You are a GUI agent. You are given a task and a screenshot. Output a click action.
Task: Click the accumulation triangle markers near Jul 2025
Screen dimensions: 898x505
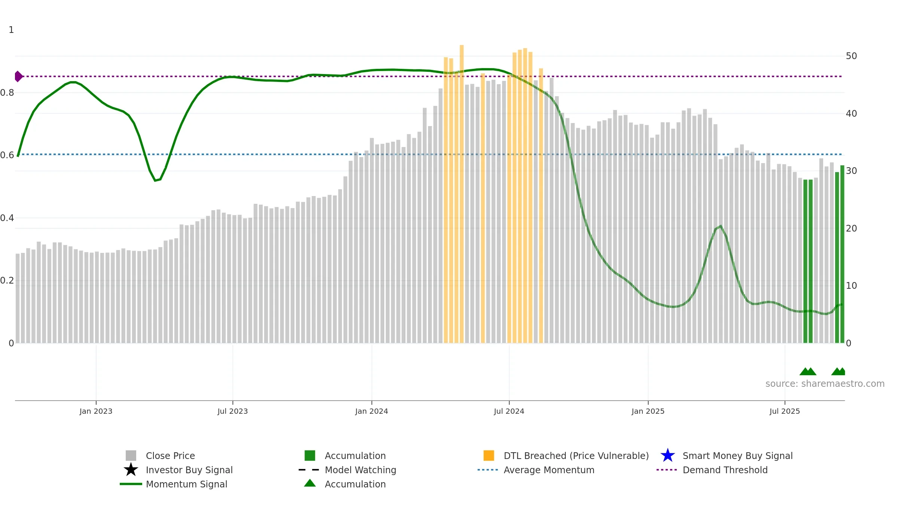click(808, 371)
